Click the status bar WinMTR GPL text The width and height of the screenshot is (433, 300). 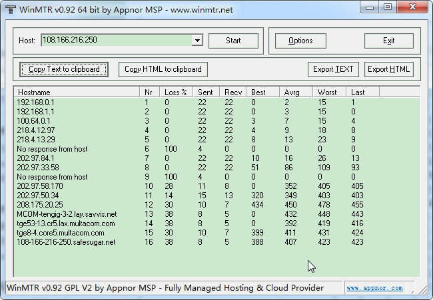click(x=165, y=288)
